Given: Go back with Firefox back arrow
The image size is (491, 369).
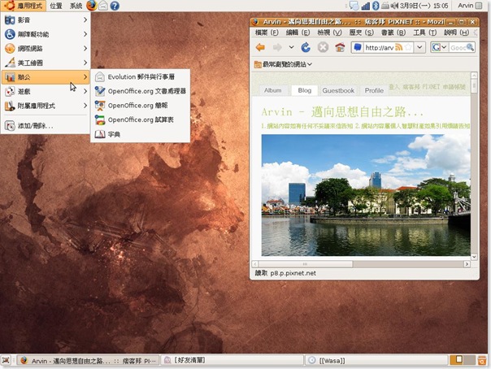Looking at the screenshot, I should pos(260,48).
